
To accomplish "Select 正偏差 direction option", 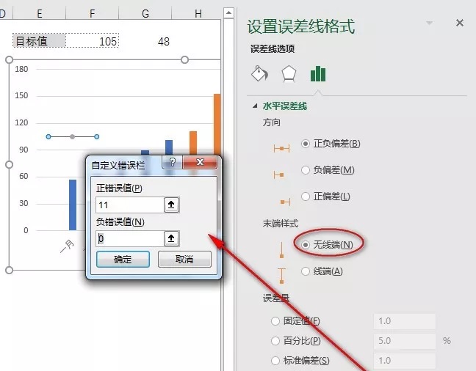I will coord(306,196).
